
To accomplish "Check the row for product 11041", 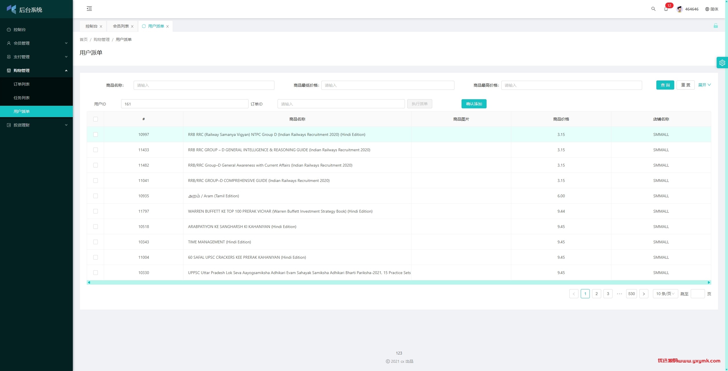I will 96,181.
